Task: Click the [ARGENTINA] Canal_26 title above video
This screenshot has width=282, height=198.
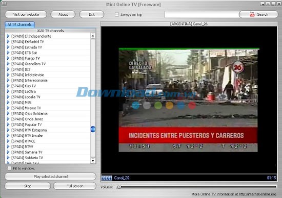Action: click(x=189, y=24)
